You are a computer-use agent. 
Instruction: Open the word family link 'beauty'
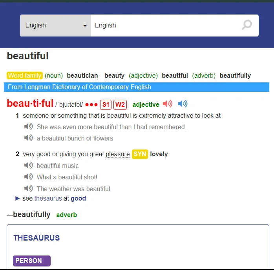pos(115,76)
